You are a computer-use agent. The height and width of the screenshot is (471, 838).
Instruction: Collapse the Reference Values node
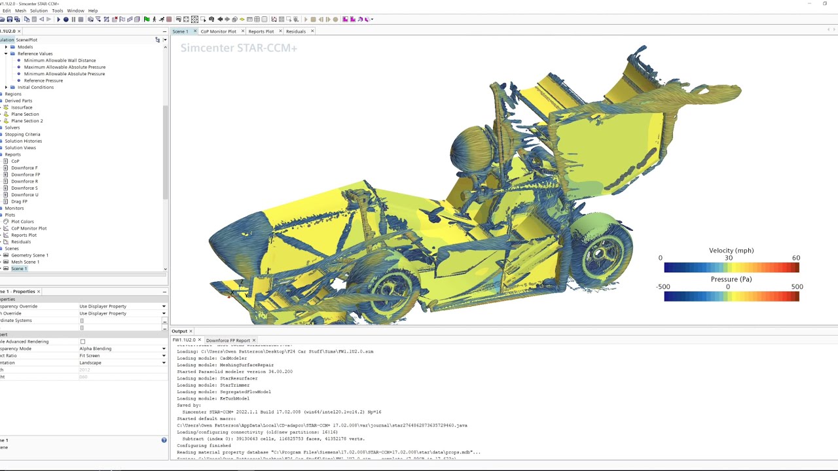tap(6, 54)
